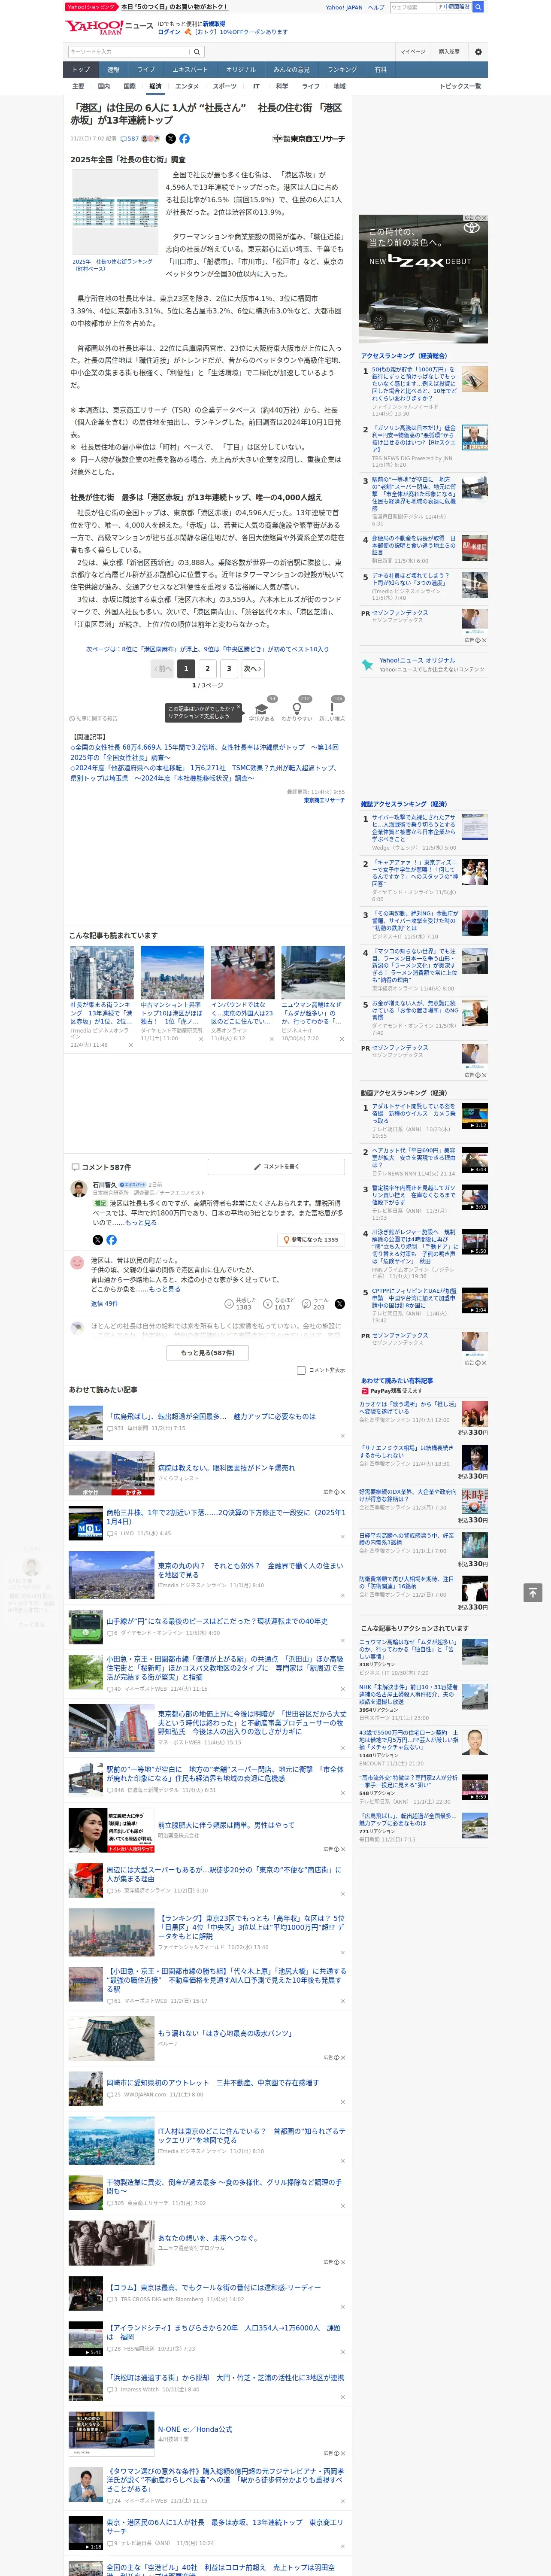Viewport: 551px width, 2576px height.
Task: Select the 国内 category tab
Action: 103,86
